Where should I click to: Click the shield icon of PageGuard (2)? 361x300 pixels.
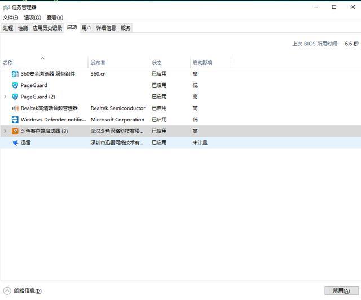(x=15, y=97)
